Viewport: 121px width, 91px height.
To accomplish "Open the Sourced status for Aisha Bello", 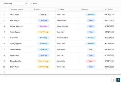I will click(44, 15).
